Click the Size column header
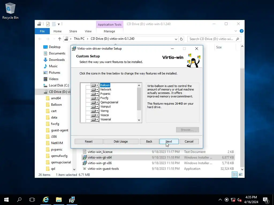Screen dimensions: 274x205 pos(219,47)
